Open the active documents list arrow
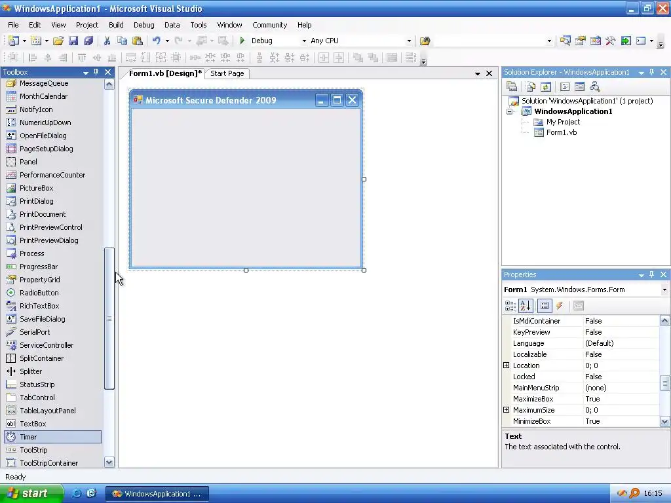Image resolution: width=671 pixels, height=503 pixels. pyautogui.click(x=478, y=73)
